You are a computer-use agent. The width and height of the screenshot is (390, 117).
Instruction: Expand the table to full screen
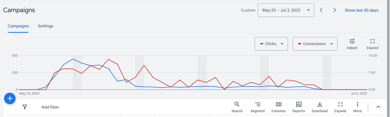pos(340,107)
